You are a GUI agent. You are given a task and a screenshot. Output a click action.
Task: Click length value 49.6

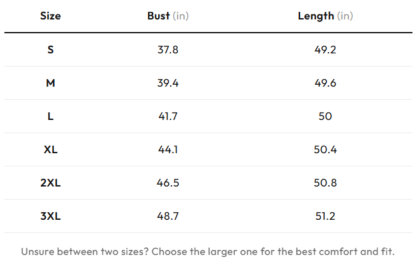(325, 83)
